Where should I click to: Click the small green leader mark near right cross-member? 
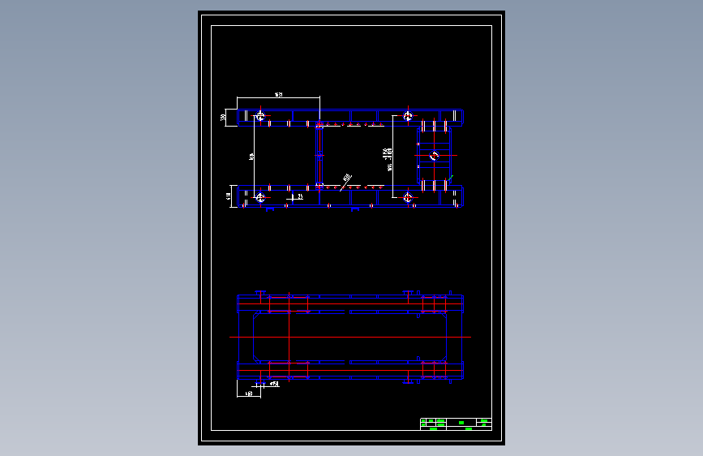coord(451,178)
